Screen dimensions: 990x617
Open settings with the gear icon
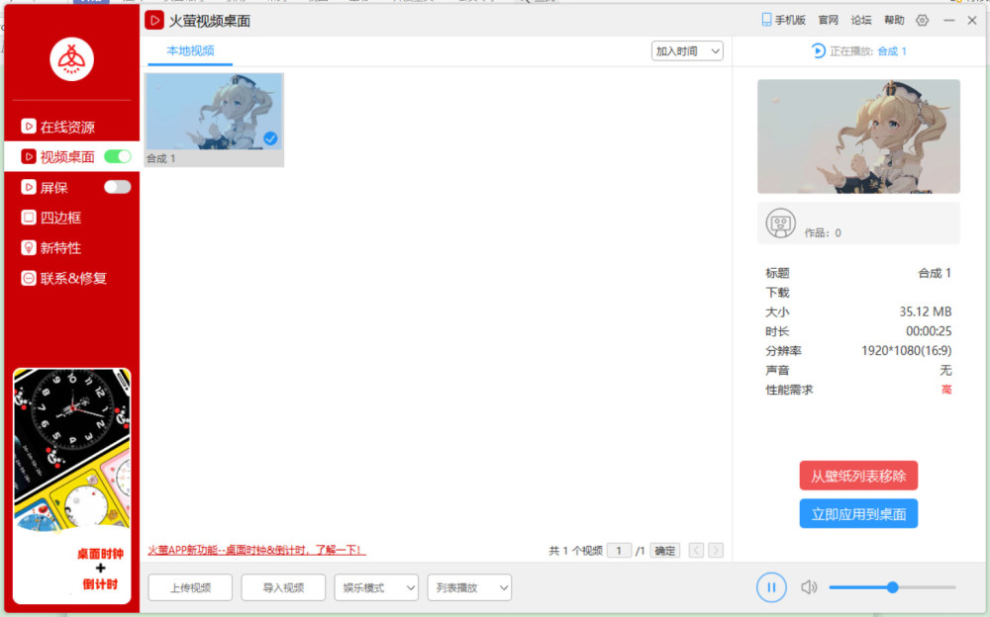923,20
